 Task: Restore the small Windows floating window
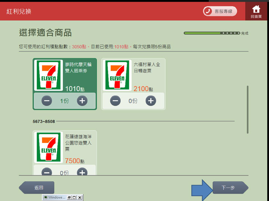point(69,197)
